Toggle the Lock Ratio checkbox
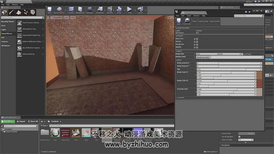The image size is (274, 154). (242, 54)
